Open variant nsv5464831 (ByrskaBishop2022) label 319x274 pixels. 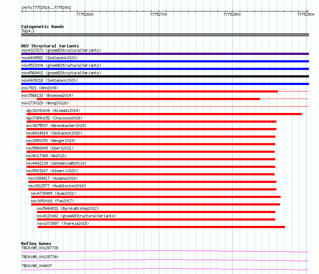[68, 208]
